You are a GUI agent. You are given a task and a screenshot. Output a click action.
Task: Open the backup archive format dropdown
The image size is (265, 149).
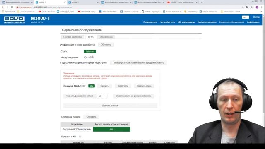pyautogui.click(x=102, y=96)
